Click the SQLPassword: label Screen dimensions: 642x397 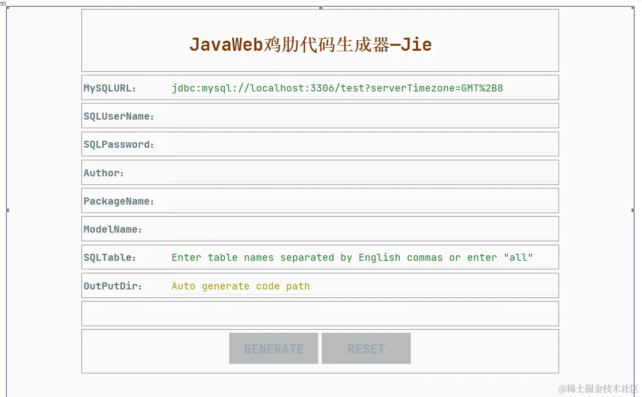tap(119, 145)
